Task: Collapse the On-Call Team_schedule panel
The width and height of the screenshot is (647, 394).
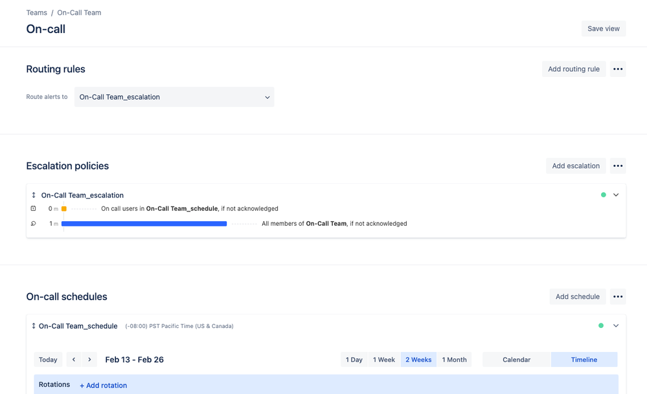Action: (x=616, y=325)
